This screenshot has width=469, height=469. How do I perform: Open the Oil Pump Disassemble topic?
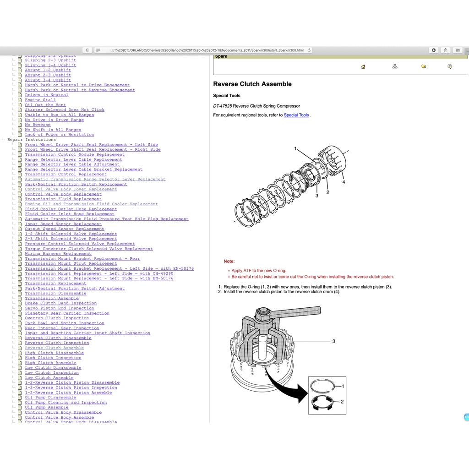click(50, 397)
